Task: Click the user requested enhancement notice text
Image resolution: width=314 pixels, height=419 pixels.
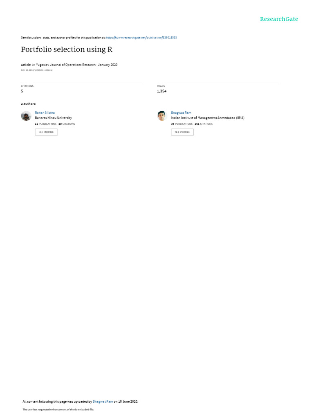Action: point(58,409)
